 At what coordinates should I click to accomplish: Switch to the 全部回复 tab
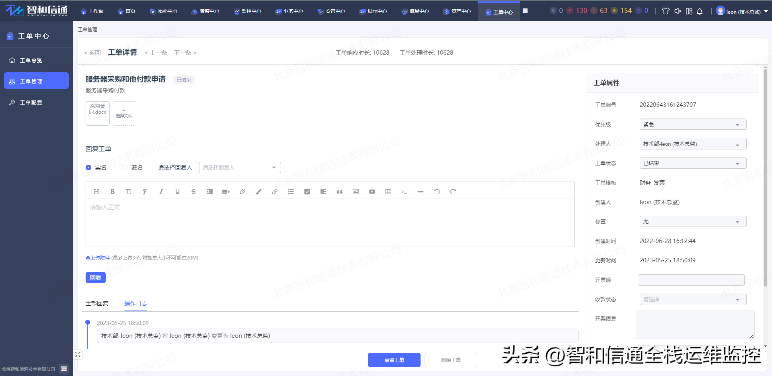point(97,303)
